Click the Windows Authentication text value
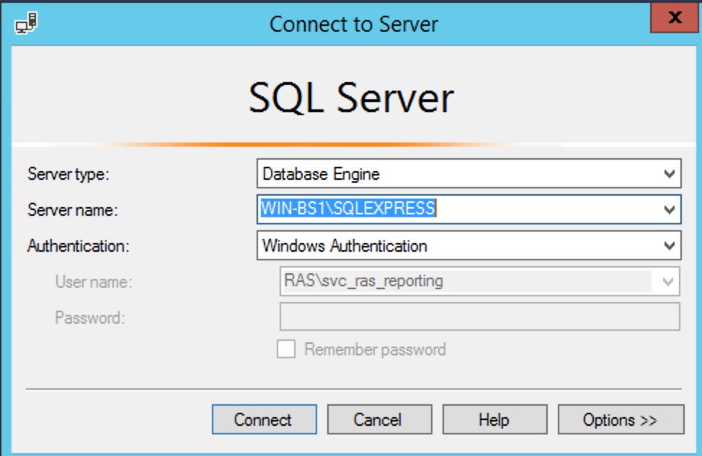This screenshot has height=456, width=702. tap(345, 246)
